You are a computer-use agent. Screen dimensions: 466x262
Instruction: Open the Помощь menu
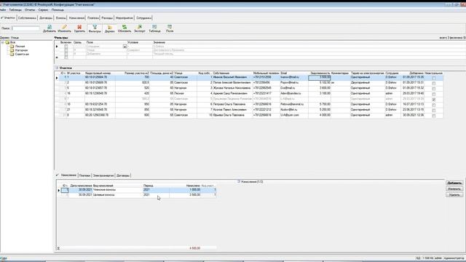58,9
